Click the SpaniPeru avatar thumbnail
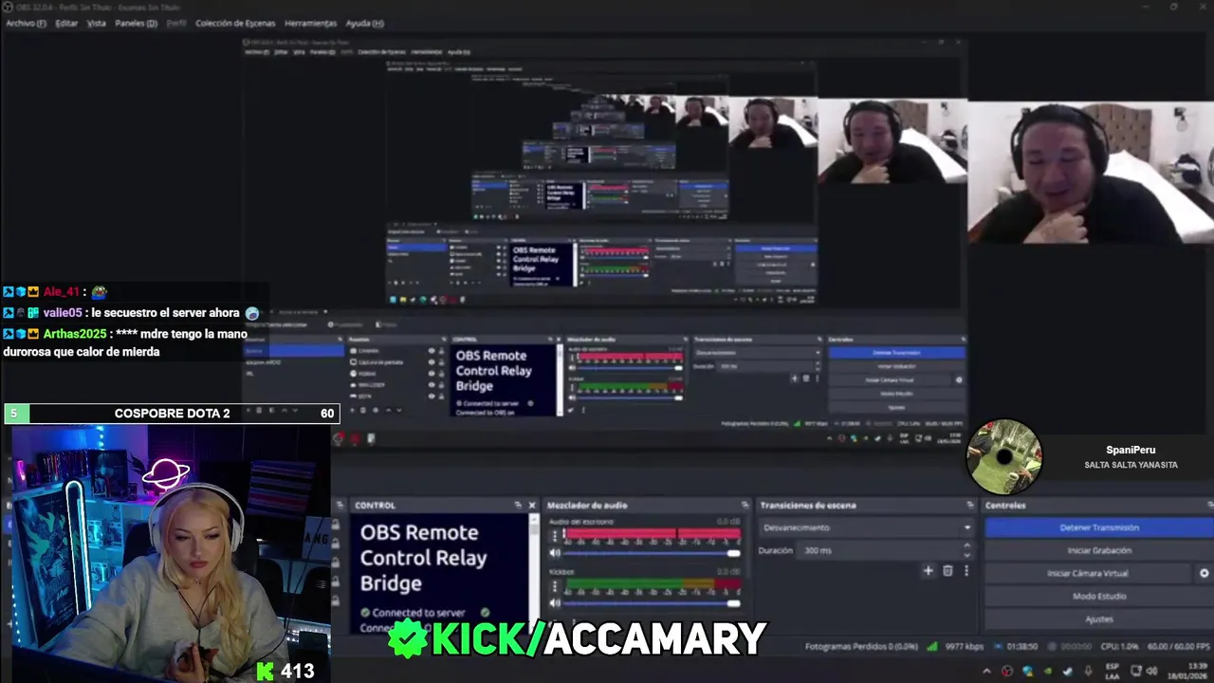 [1004, 457]
